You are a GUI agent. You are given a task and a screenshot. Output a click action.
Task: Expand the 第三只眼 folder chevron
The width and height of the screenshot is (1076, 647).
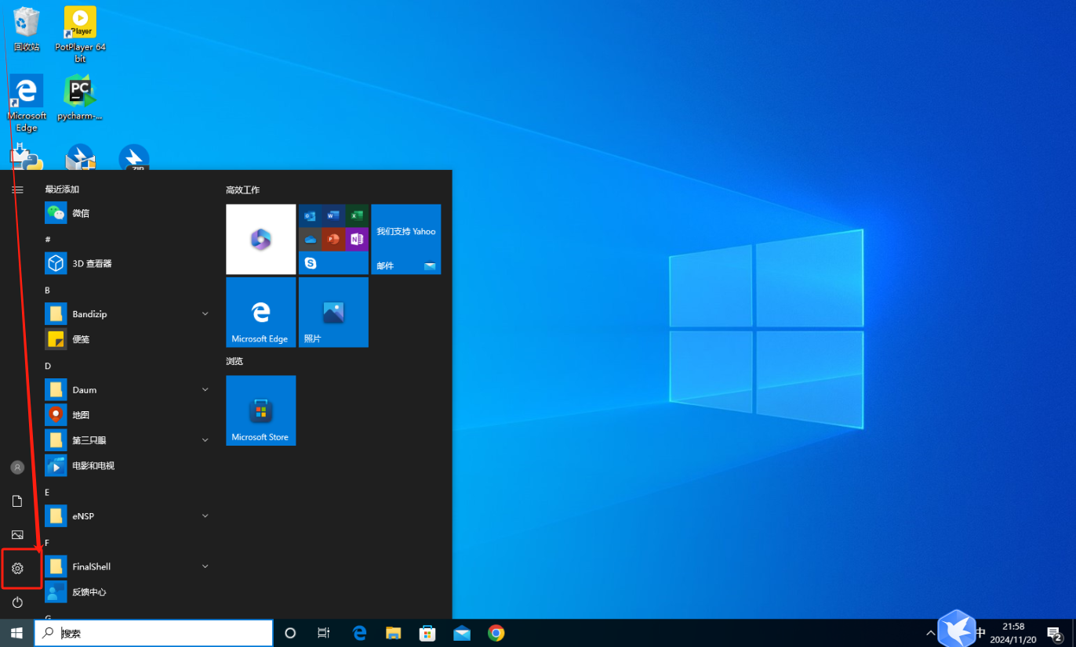[x=205, y=440]
